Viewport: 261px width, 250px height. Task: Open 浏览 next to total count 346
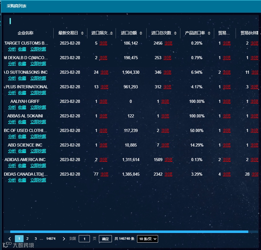click(x=167, y=72)
